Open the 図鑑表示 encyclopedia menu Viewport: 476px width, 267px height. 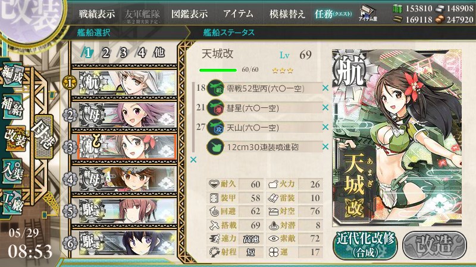point(189,14)
